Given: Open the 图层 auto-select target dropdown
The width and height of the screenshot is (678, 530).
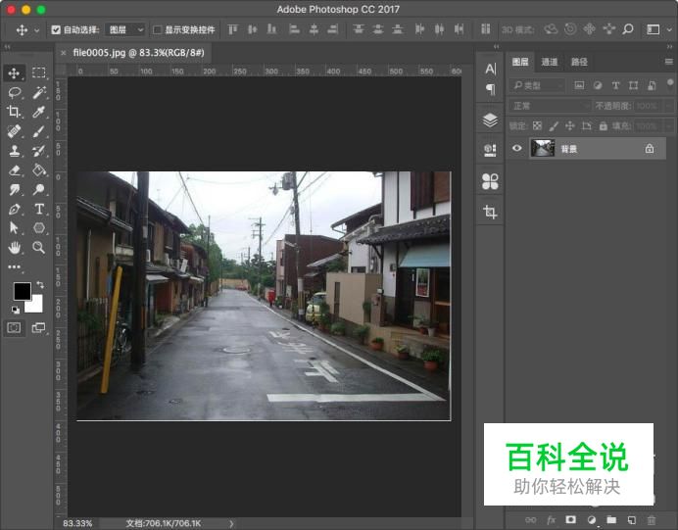Looking at the screenshot, I should (x=124, y=30).
